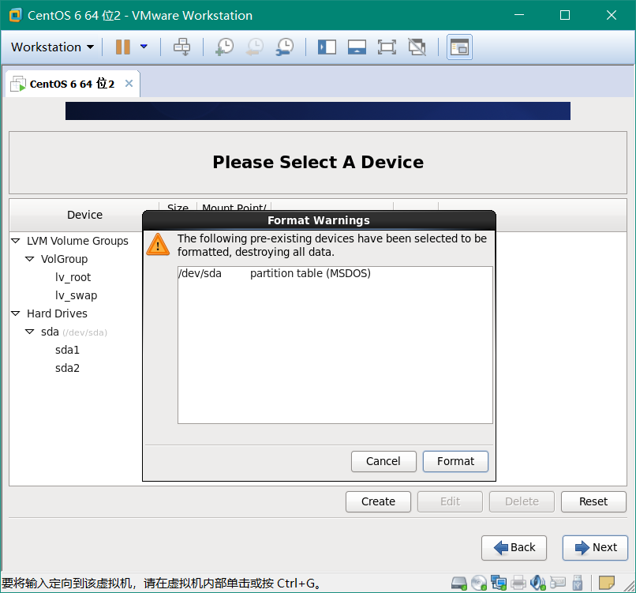
Task: Collapse the LVM Volume Groups tree
Action: point(16,241)
